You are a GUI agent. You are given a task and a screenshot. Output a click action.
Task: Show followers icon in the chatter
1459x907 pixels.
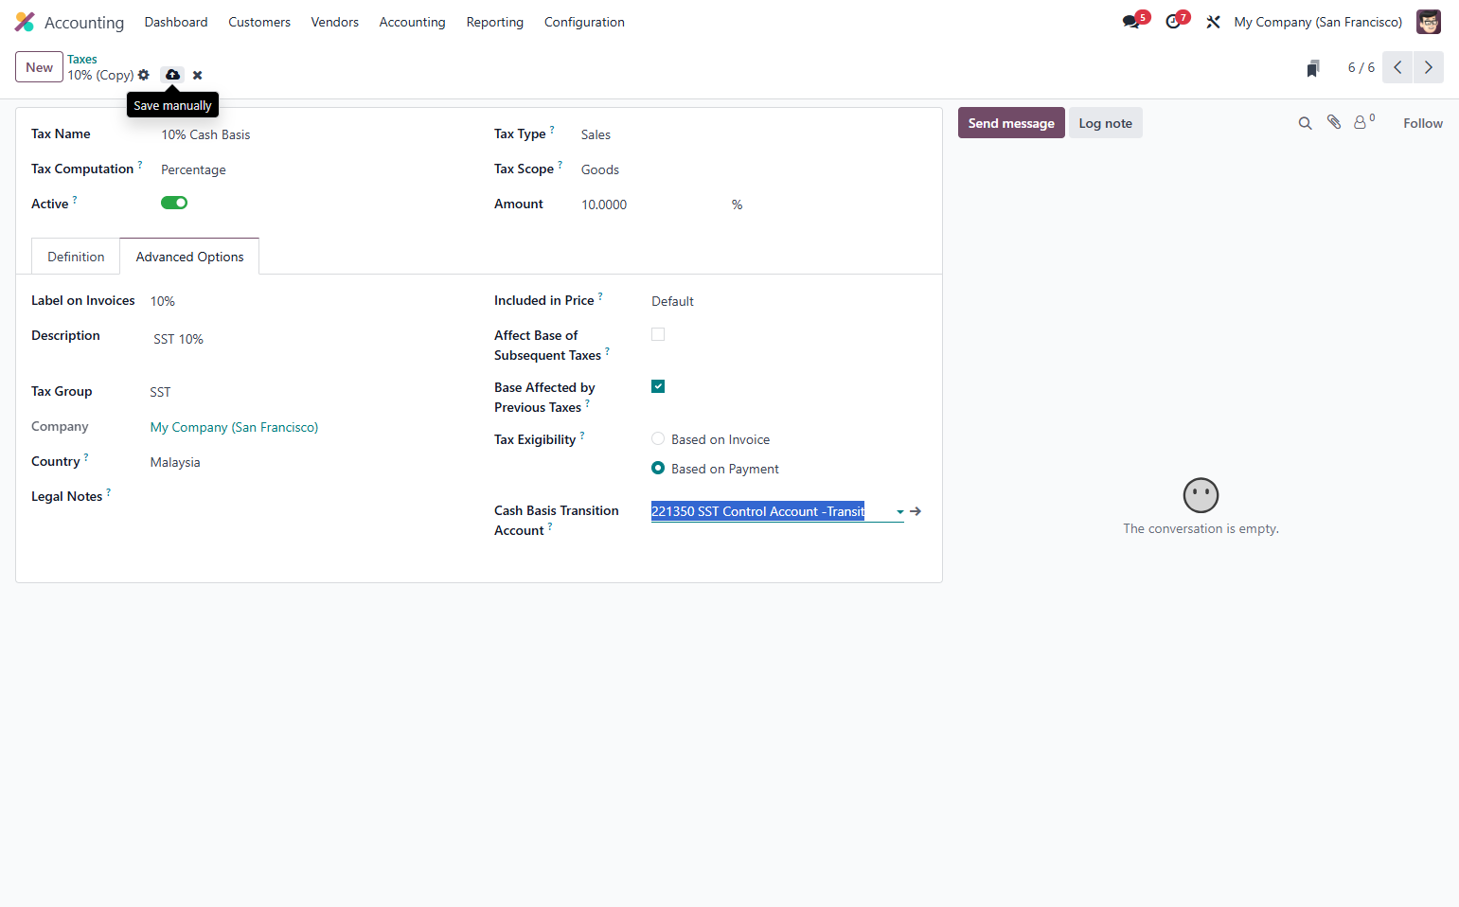click(1363, 122)
